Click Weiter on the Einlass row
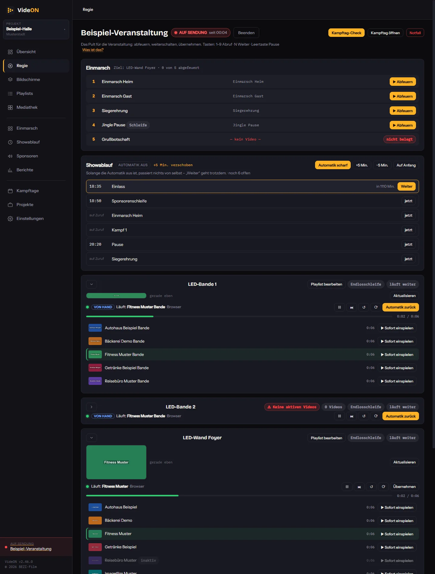Screen dimensions: 435x574 [x=407, y=186]
